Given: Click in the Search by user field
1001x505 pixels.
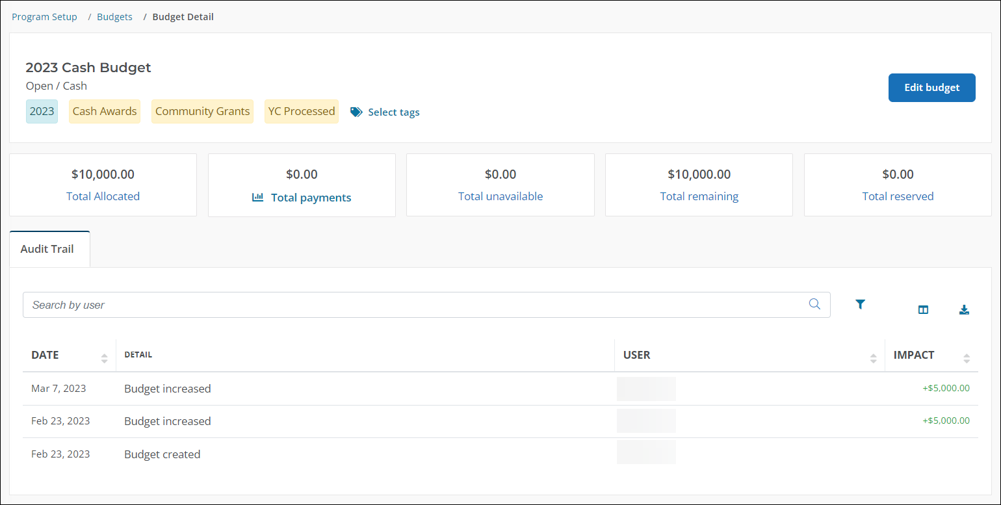Looking at the screenshot, I should pyautogui.click(x=416, y=305).
